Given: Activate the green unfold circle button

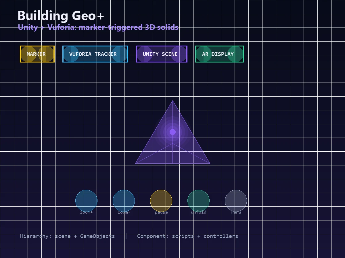Looking at the screenshot, I should (x=198, y=201).
